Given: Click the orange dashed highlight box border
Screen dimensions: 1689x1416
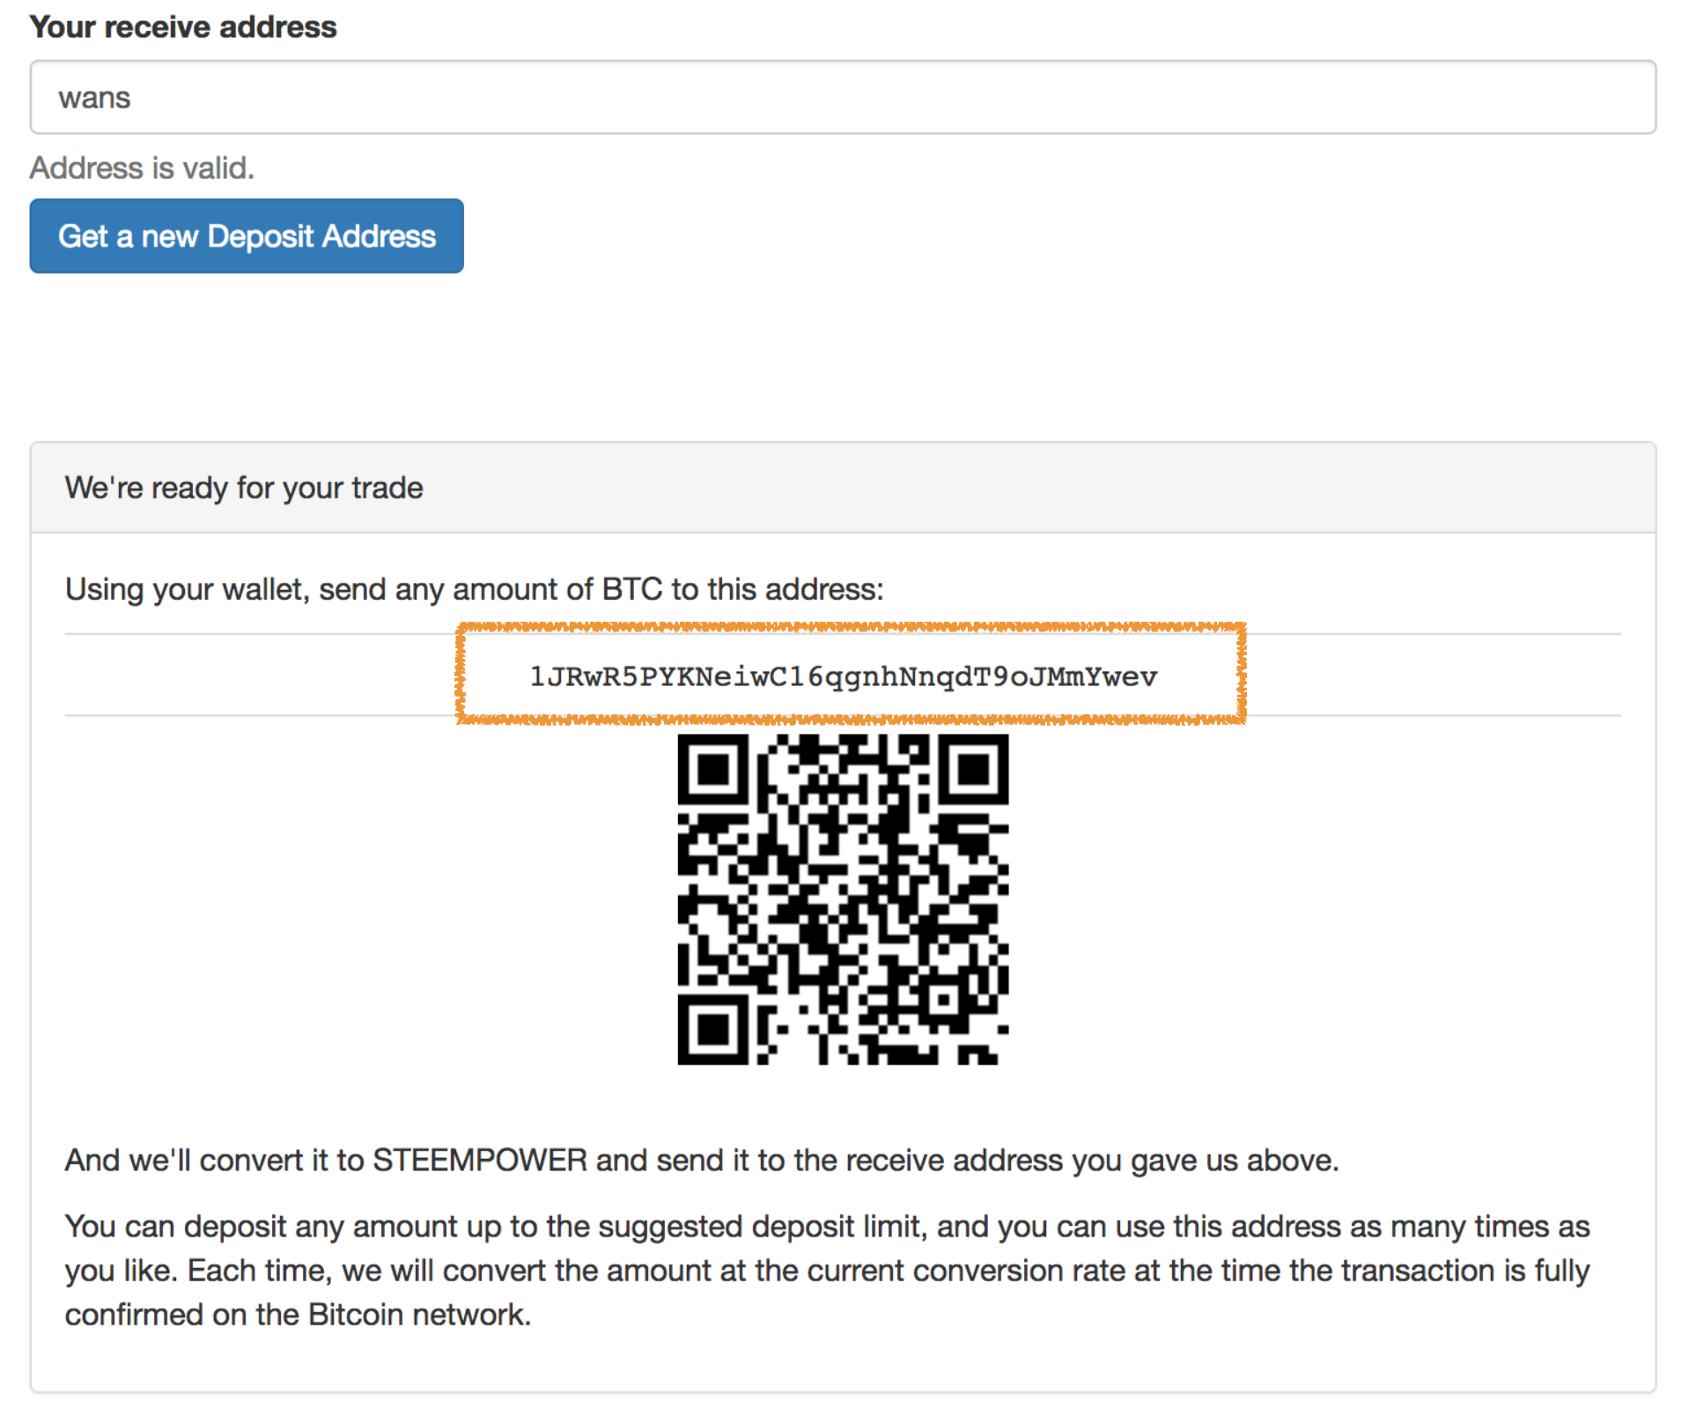Looking at the screenshot, I should [x=851, y=627].
